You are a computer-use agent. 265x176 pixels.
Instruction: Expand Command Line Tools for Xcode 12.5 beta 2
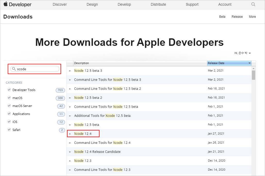tap(70, 89)
